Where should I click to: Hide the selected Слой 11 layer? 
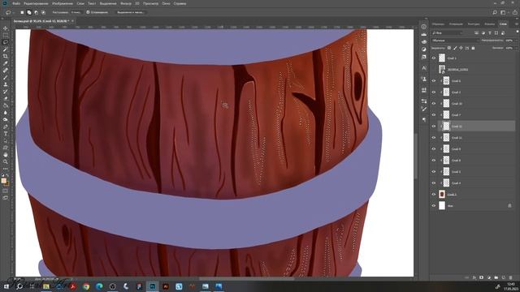click(434, 127)
